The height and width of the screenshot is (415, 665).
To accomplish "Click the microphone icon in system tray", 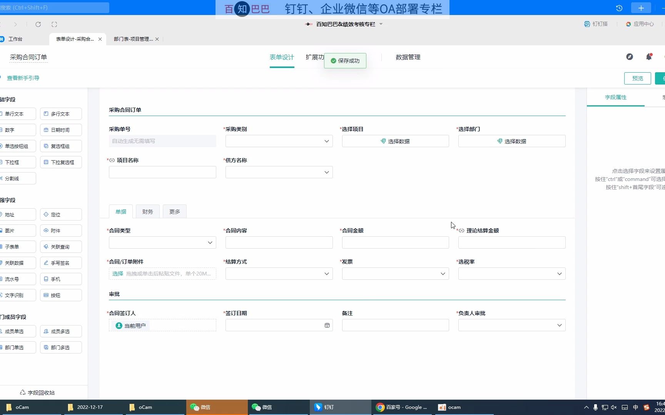I will pyautogui.click(x=595, y=407).
